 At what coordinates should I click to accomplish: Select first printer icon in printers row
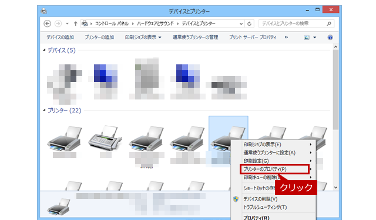pos(65,139)
